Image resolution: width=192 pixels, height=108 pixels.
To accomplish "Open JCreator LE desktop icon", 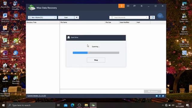I will [x=184, y=54].
